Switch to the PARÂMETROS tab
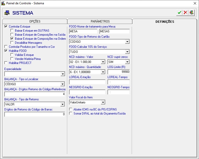Screen dimensions: 199x159 pyautogui.click(x=100, y=21)
